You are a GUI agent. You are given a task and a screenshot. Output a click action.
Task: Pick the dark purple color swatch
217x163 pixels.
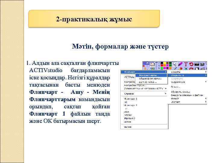[x=167, y=68]
